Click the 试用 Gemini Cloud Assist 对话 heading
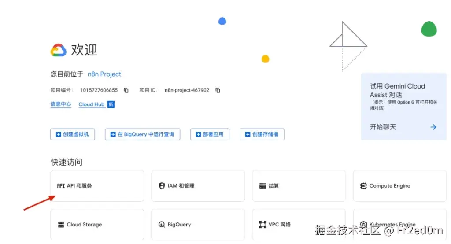This screenshot has height=244, width=451. (398, 90)
